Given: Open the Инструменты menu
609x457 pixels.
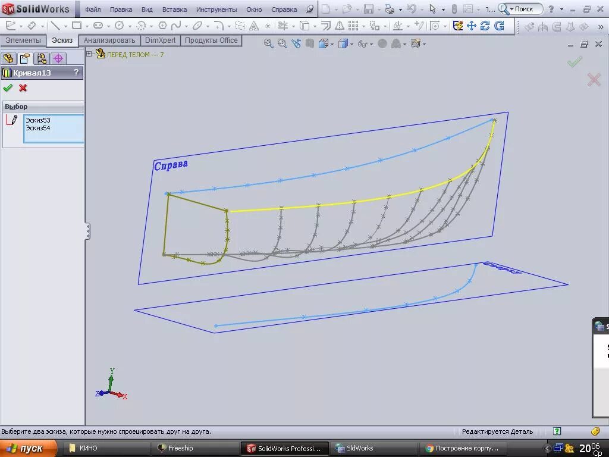Looking at the screenshot, I should [216, 10].
